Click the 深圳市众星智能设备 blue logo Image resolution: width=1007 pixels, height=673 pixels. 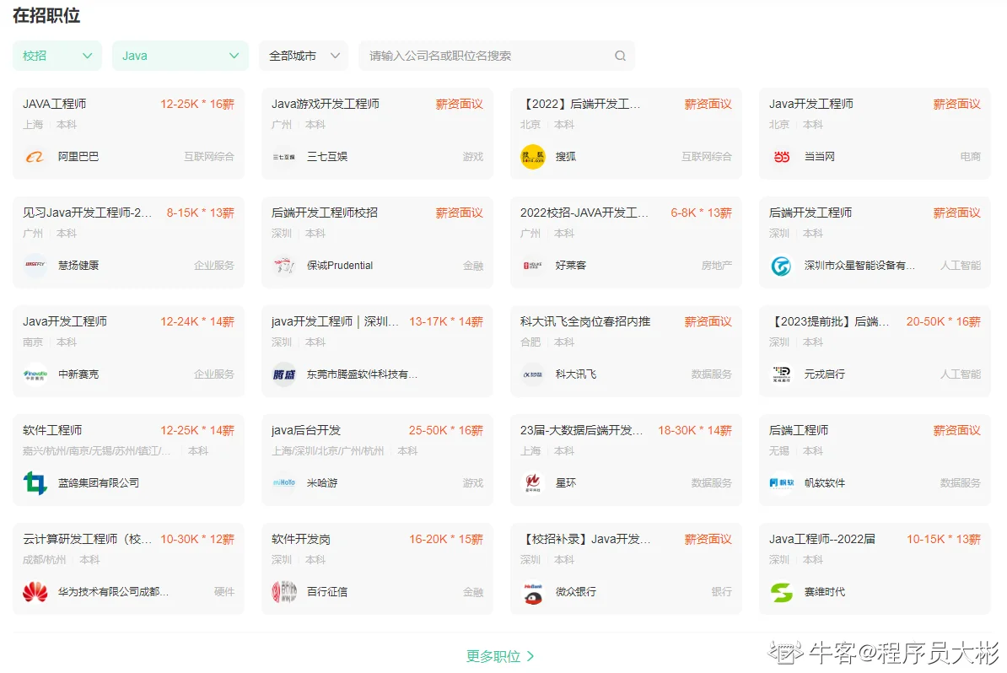click(781, 265)
